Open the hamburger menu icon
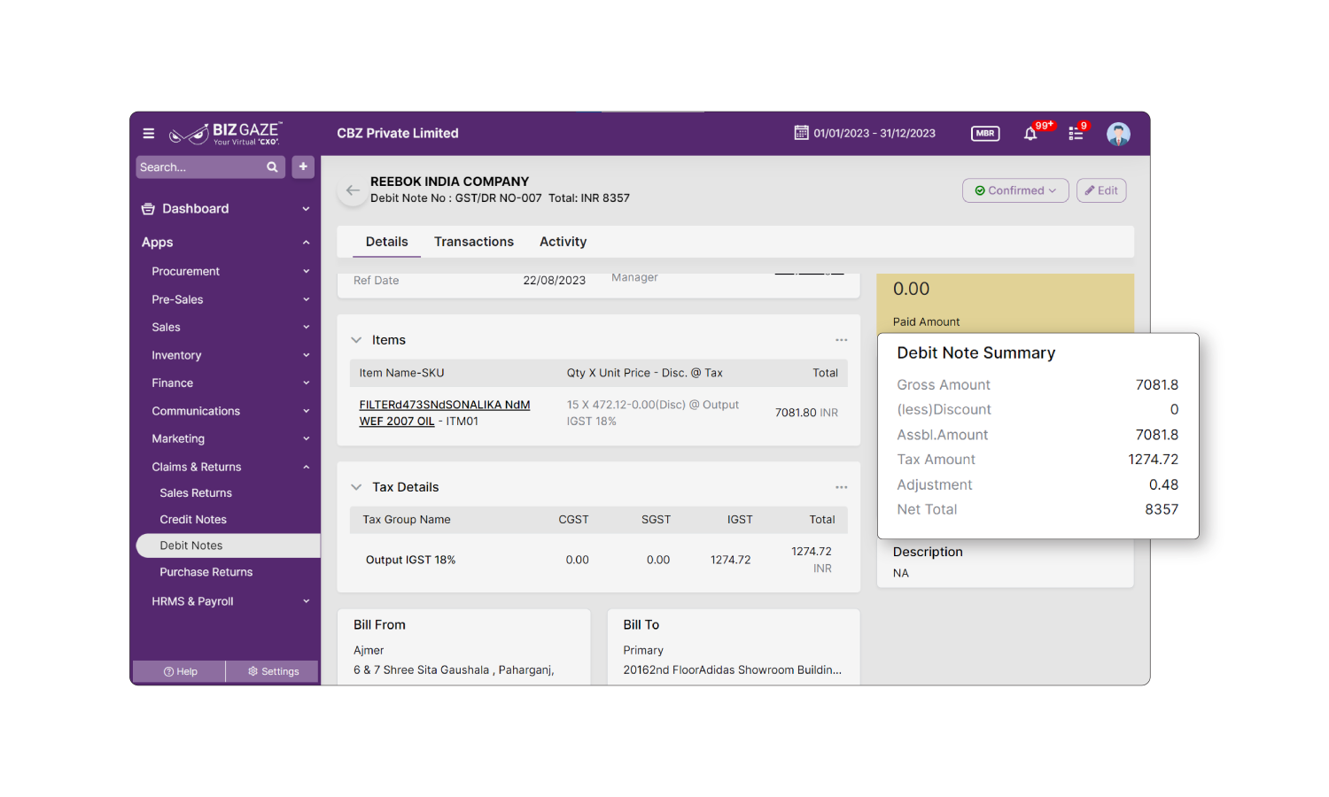Screen dimensions: 1329x797 [x=149, y=134]
